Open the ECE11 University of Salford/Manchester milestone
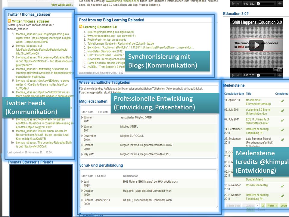The width and height of the screenshot is (289, 217). pos(257,121)
